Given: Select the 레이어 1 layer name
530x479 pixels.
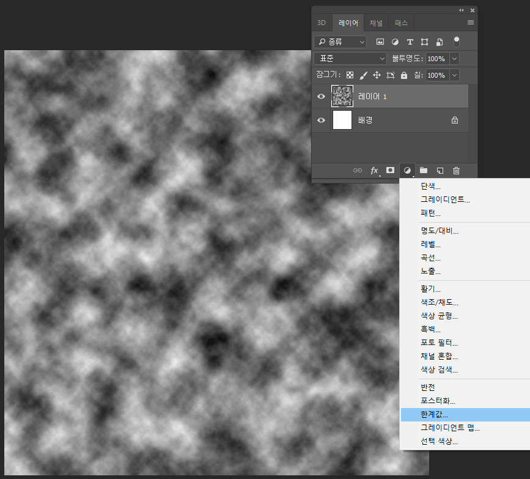Looking at the screenshot, I should click(x=372, y=97).
